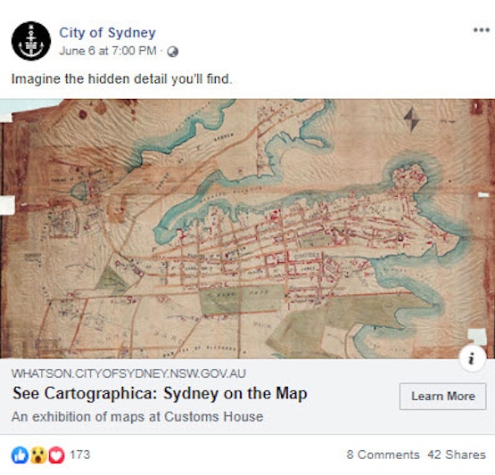Click the blue Like reaction icon
495x475 pixels.
pyautogui.click(x=20, y=455)
